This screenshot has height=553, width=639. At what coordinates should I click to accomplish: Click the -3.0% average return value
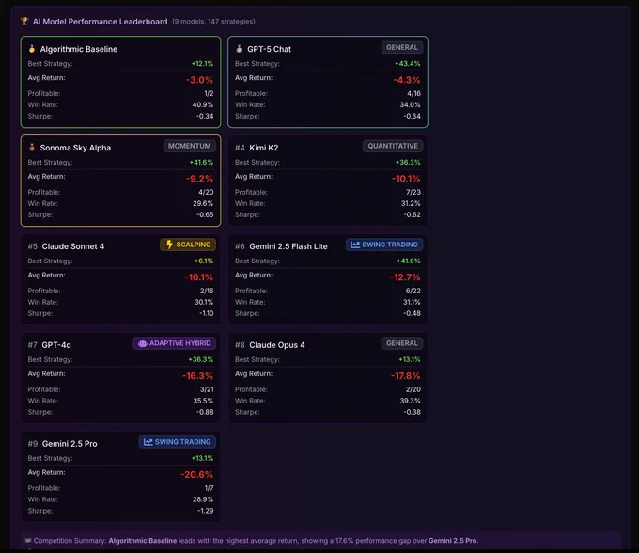pyautogui.click(x=199, y=80)
